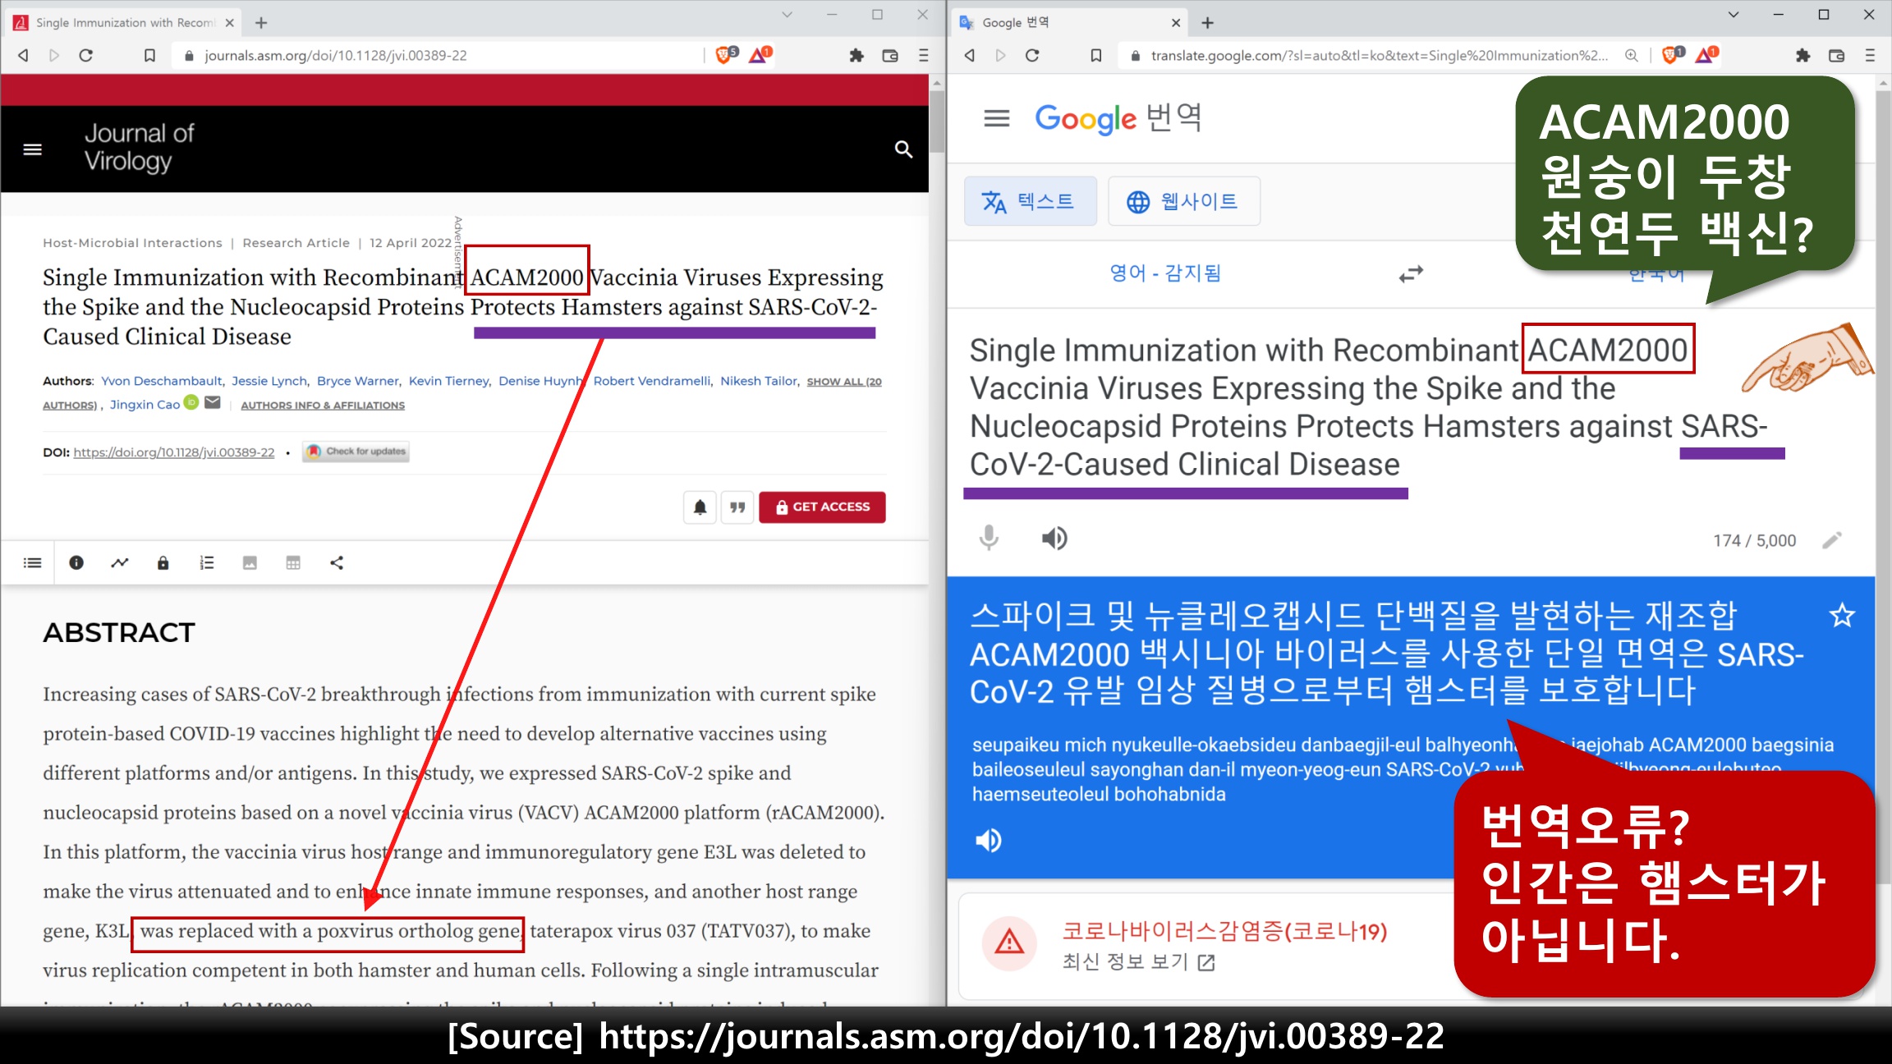Click the access lock icon in the article toolbar
The width and height of the screenshot is (1892, 1064).
click(x=163, y=563)
